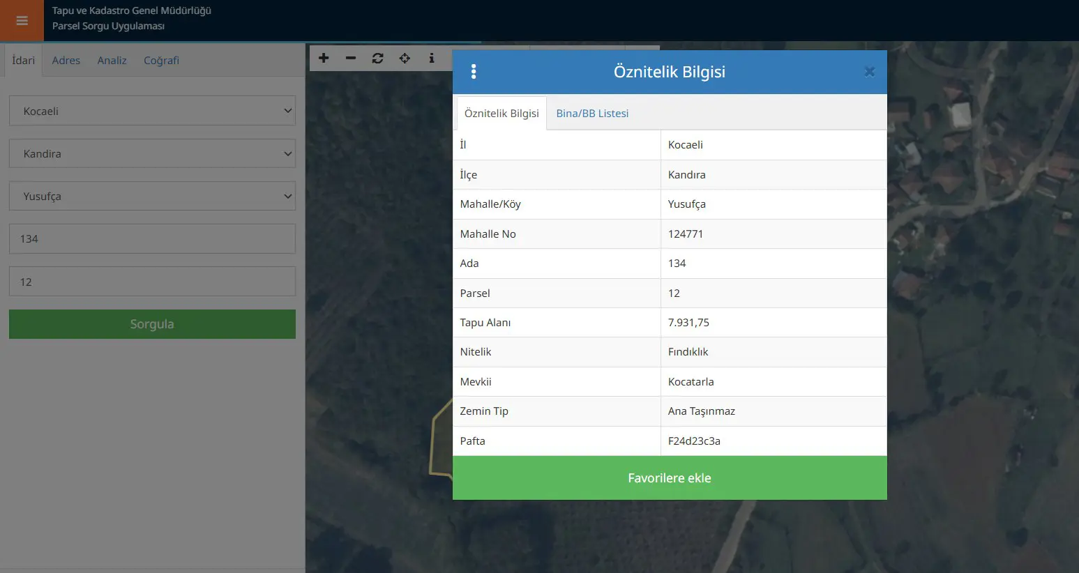Image resolution: width=1079 pixels, height=573 pixels.
Task: Click the Mevkii value Kocatarla
Action: coord(691,382)
